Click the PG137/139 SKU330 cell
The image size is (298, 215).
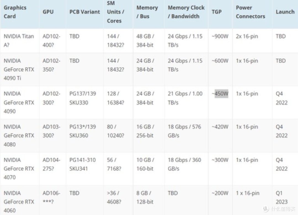(83, 98)
